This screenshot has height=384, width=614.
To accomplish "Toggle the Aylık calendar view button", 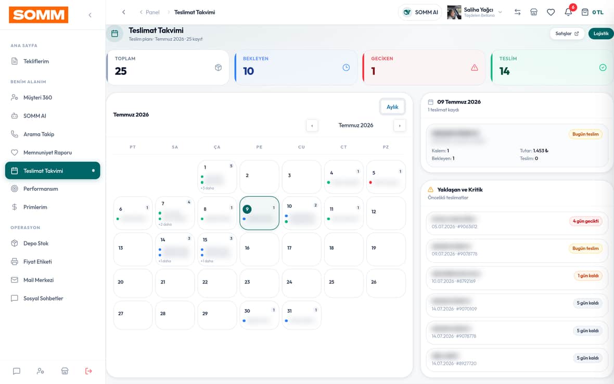I will coord(392,107).
